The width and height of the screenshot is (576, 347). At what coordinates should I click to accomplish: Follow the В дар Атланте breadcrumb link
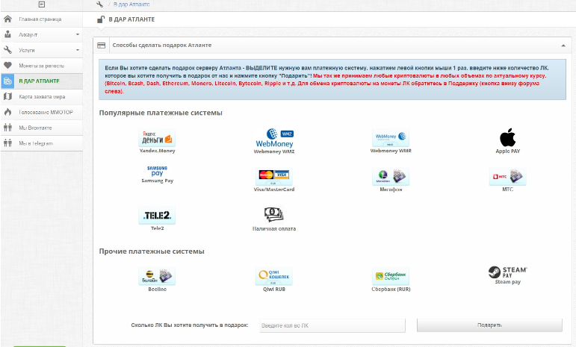pyautogui.click(x=131, y=4)
